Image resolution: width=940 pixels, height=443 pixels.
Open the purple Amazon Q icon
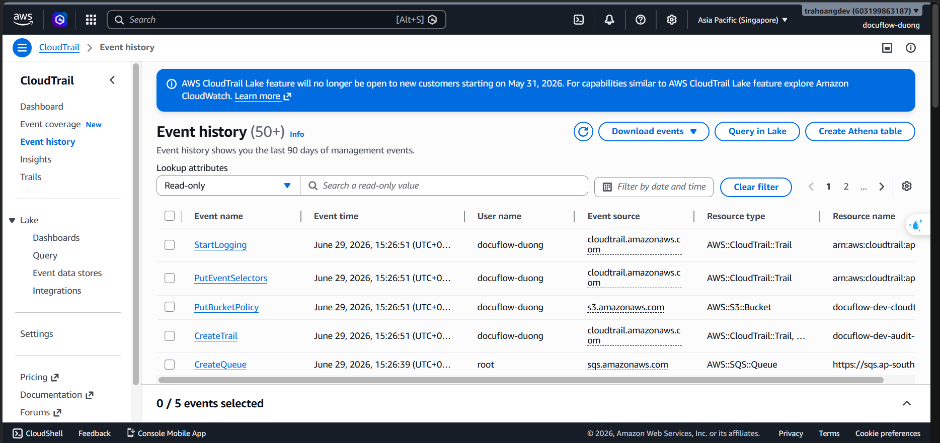tap(60, 20)
